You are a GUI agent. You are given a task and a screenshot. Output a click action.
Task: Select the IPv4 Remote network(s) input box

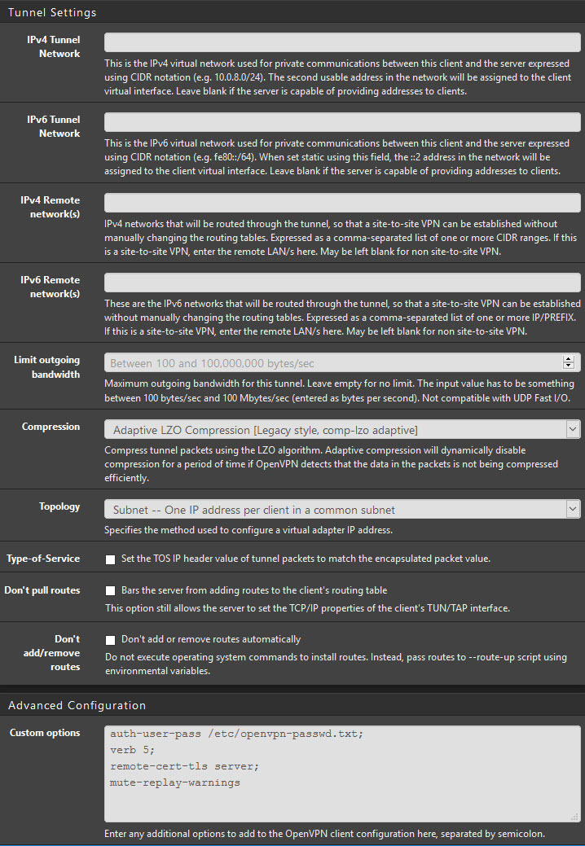(x=342, y=202)
